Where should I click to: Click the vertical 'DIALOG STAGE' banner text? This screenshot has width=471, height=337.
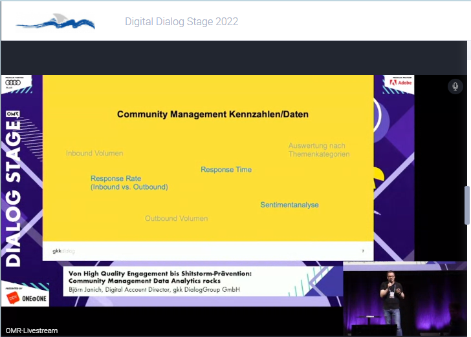click(14, 194)
